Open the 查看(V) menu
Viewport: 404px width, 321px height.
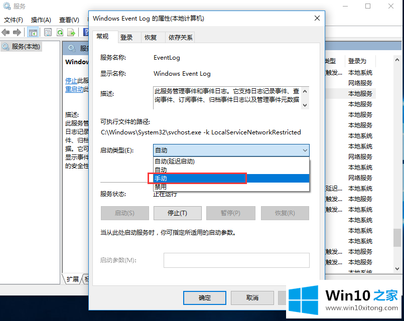point(69,20)
